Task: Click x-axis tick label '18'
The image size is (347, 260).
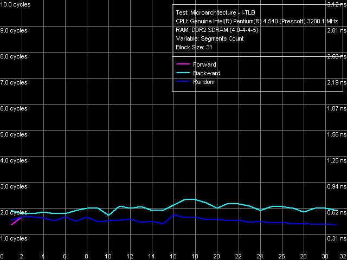Action: (x=195, y=256)
